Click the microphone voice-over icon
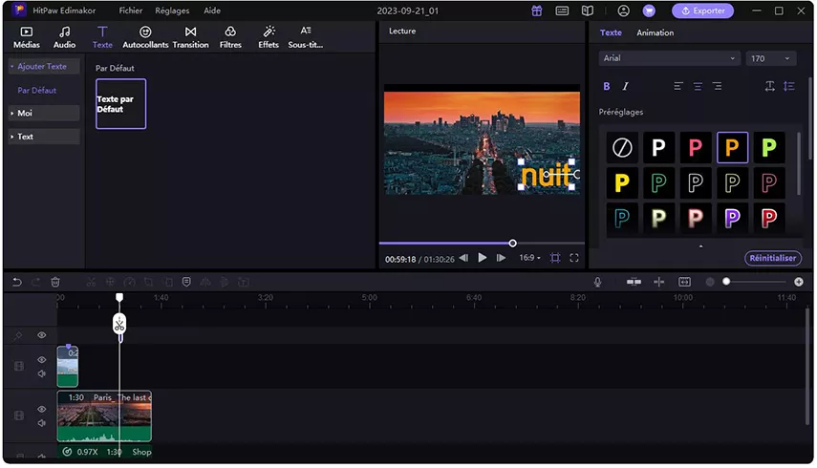 click(598, 282)
